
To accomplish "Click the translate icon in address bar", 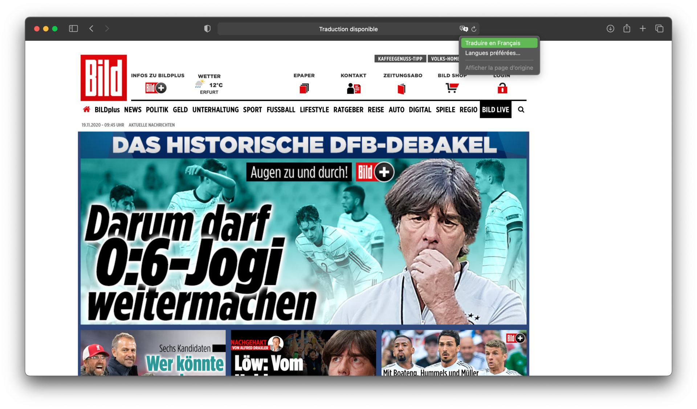I will point(464,29).
